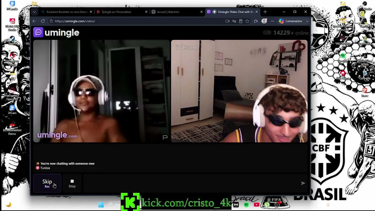This screenshot has height=211, width=375.
Task: Stop the current video chat
Action: [72, 183]
